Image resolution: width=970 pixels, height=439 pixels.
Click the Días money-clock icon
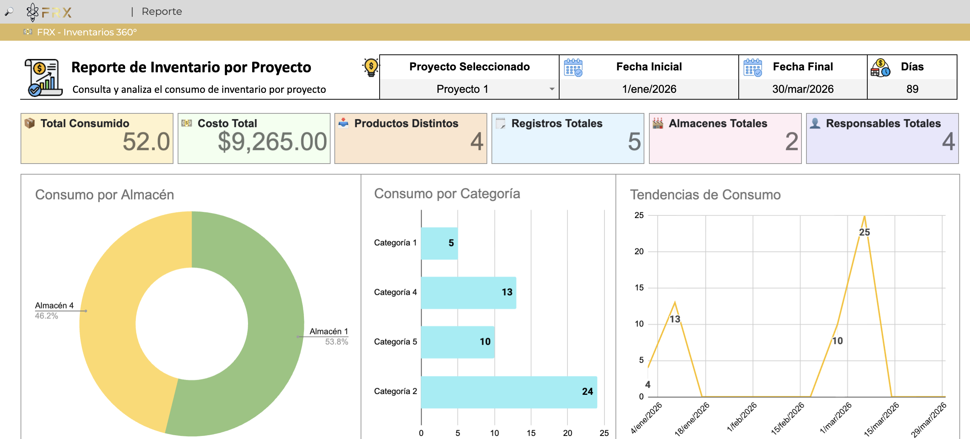[880, 68]
